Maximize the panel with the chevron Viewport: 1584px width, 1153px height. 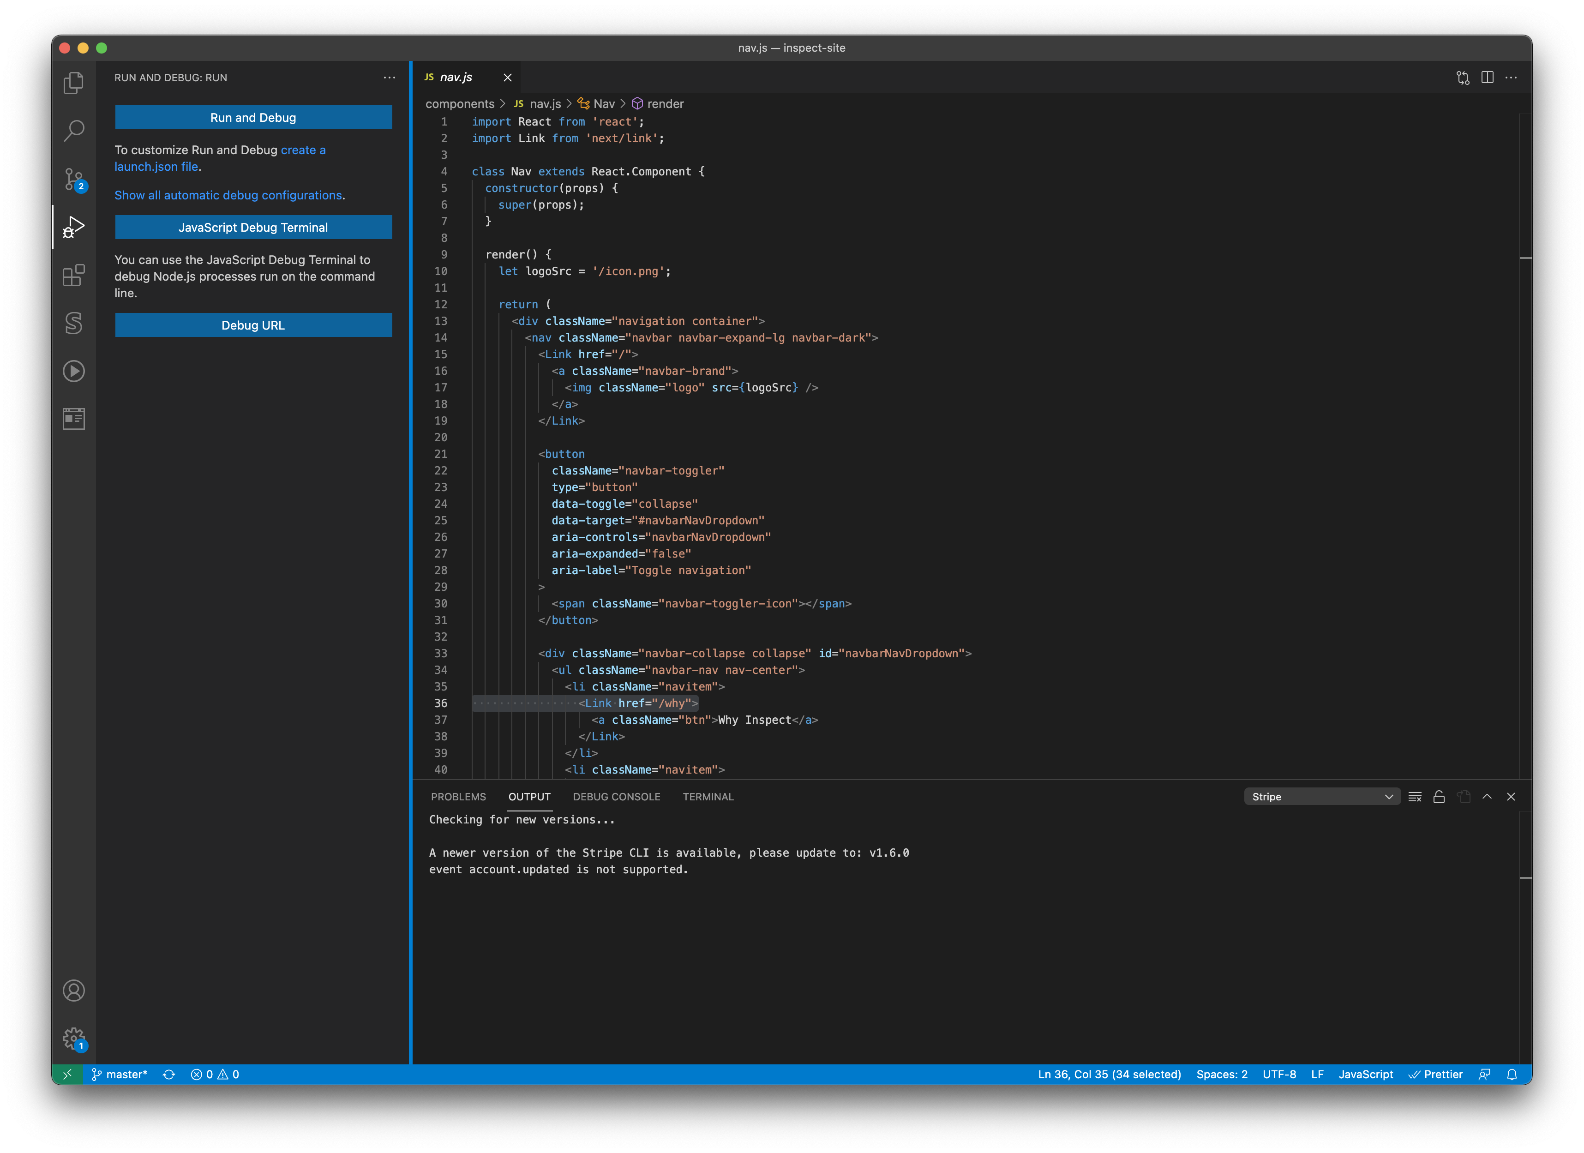point(1487,796)
